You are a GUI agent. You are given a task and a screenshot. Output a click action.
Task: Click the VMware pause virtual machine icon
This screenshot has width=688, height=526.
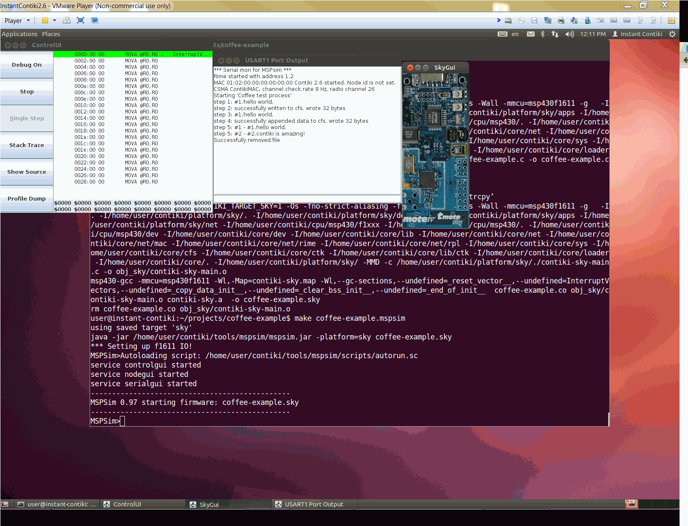[x=45, y=20]
